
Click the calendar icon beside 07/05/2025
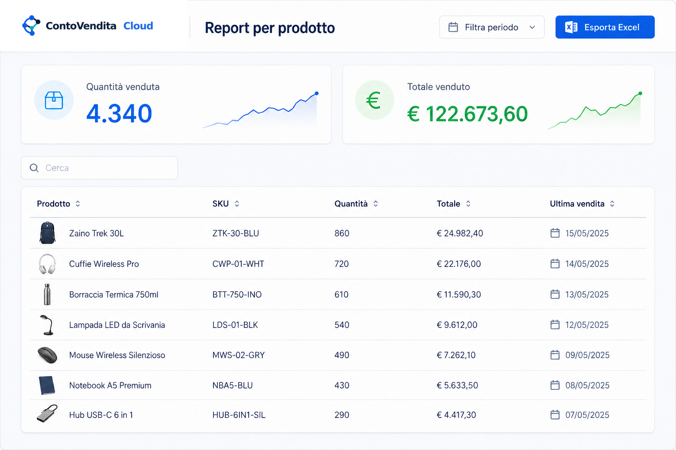click(x=555, y=414)
